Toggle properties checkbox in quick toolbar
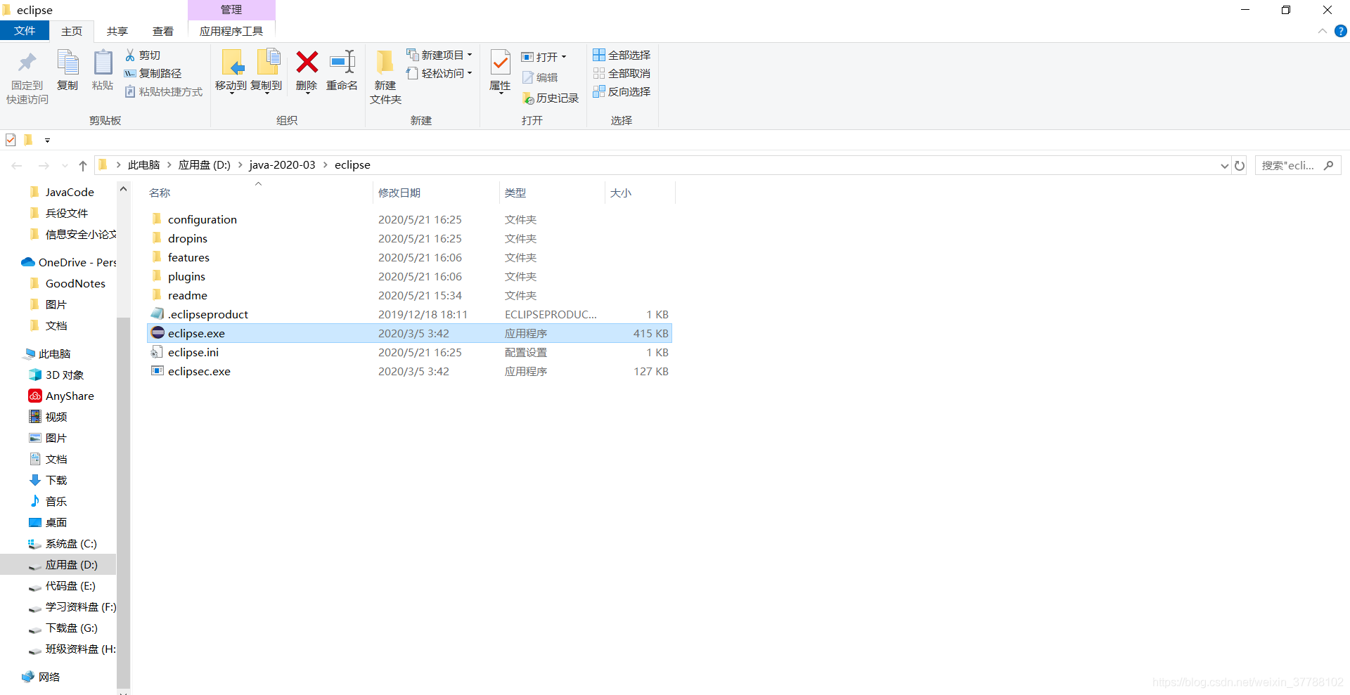The width and height of the screenshot is (1350, 695). 11,140
